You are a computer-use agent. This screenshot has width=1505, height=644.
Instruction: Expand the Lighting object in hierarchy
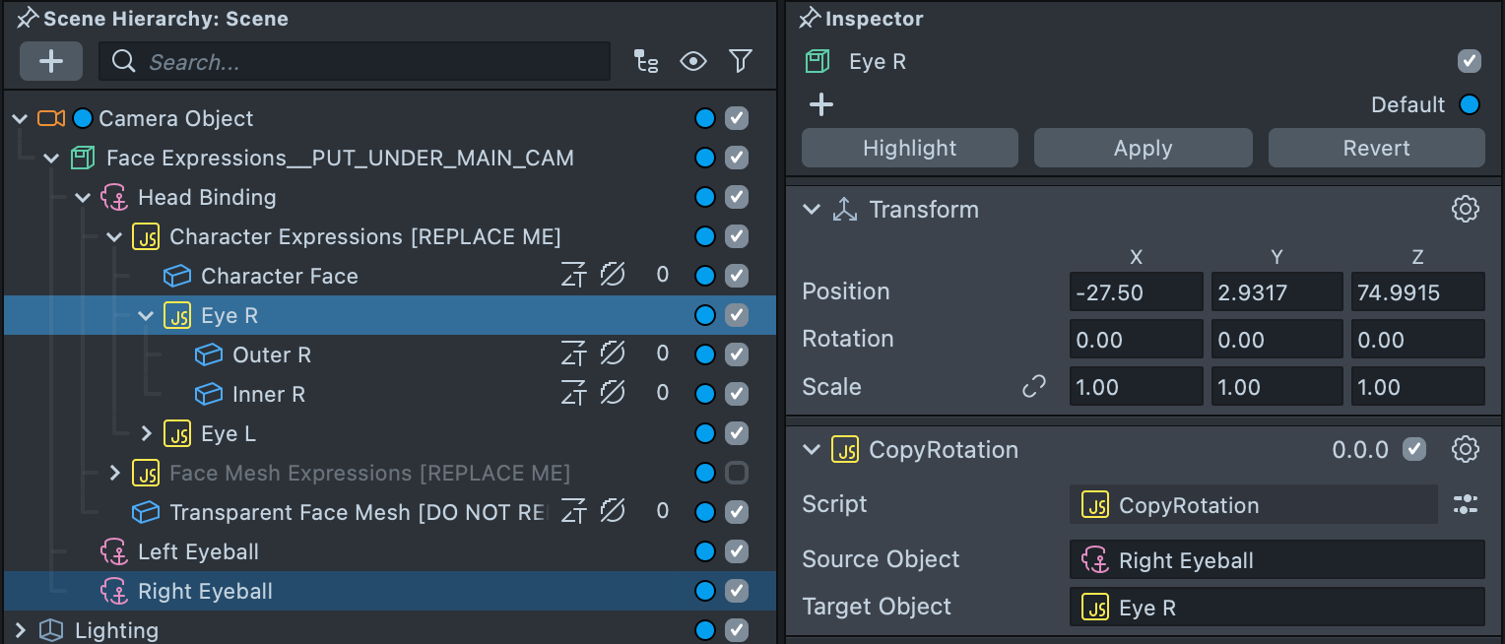pos(20,630)
